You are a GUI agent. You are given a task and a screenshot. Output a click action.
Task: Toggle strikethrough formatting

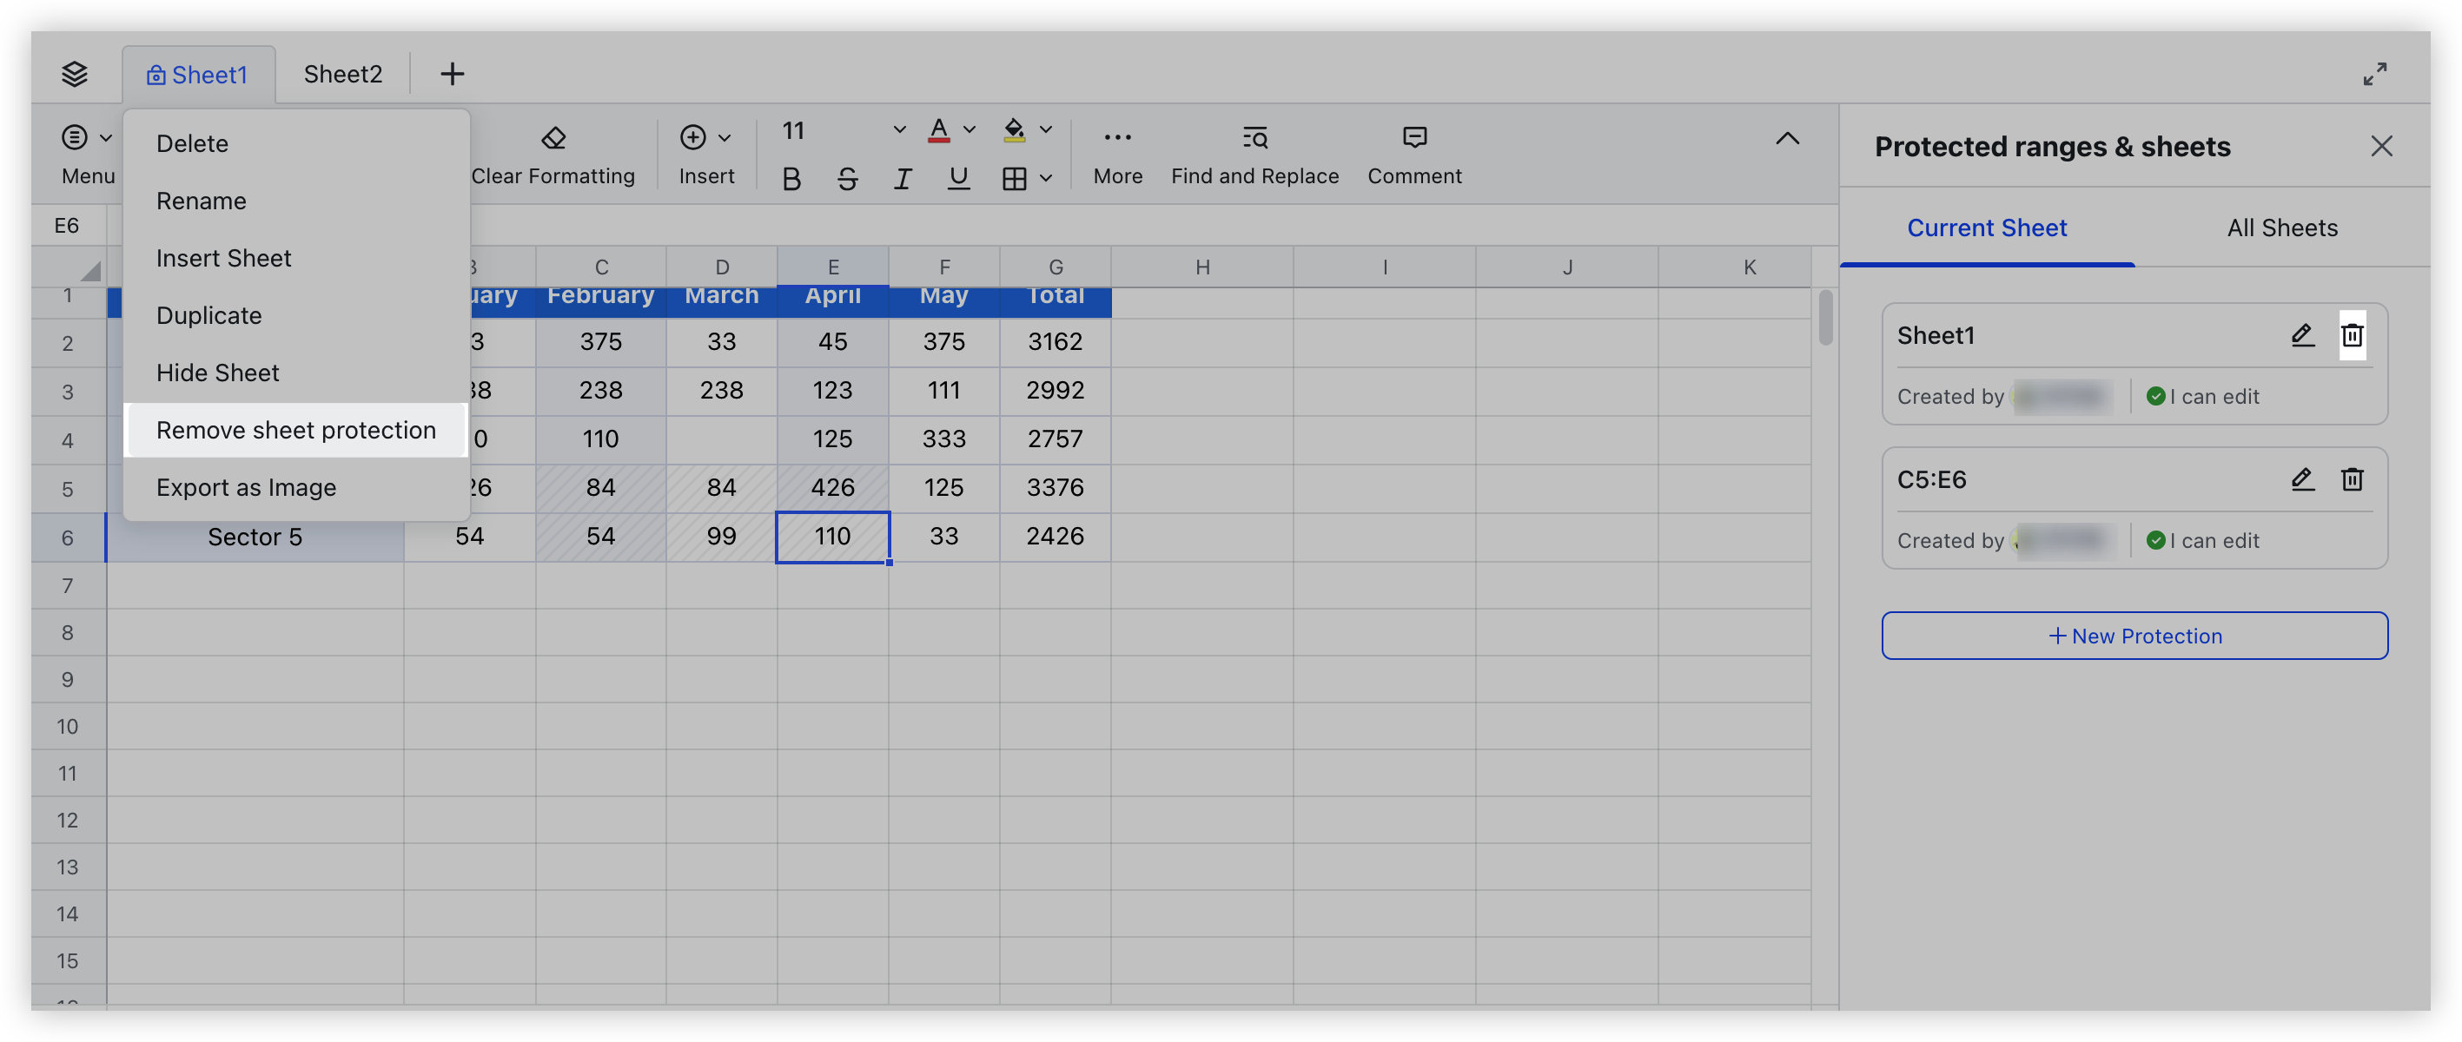847,178
